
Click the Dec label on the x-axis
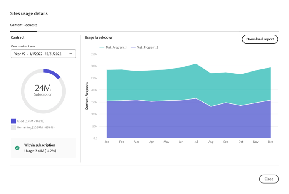(x=270, y=142)
